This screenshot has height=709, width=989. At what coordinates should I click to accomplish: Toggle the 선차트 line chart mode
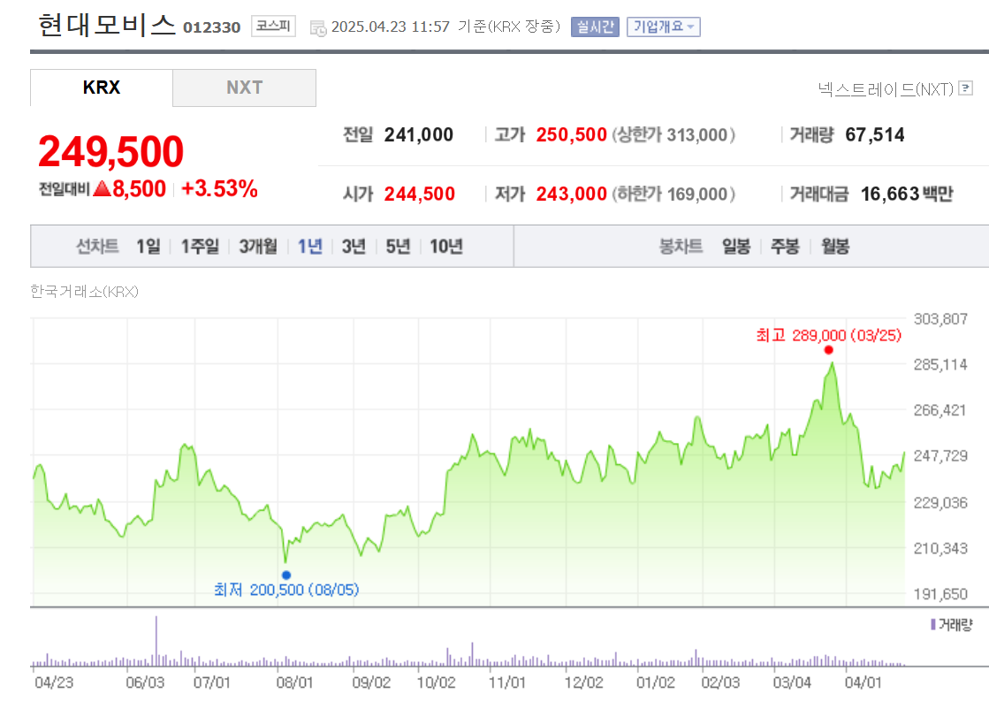pyautogui.click(x=99, y=247)
